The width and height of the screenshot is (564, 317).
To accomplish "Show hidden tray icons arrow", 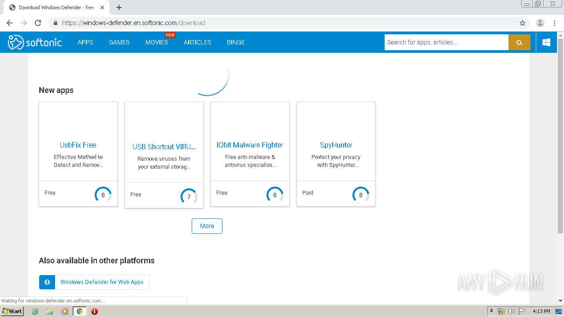I will [491, 311].
